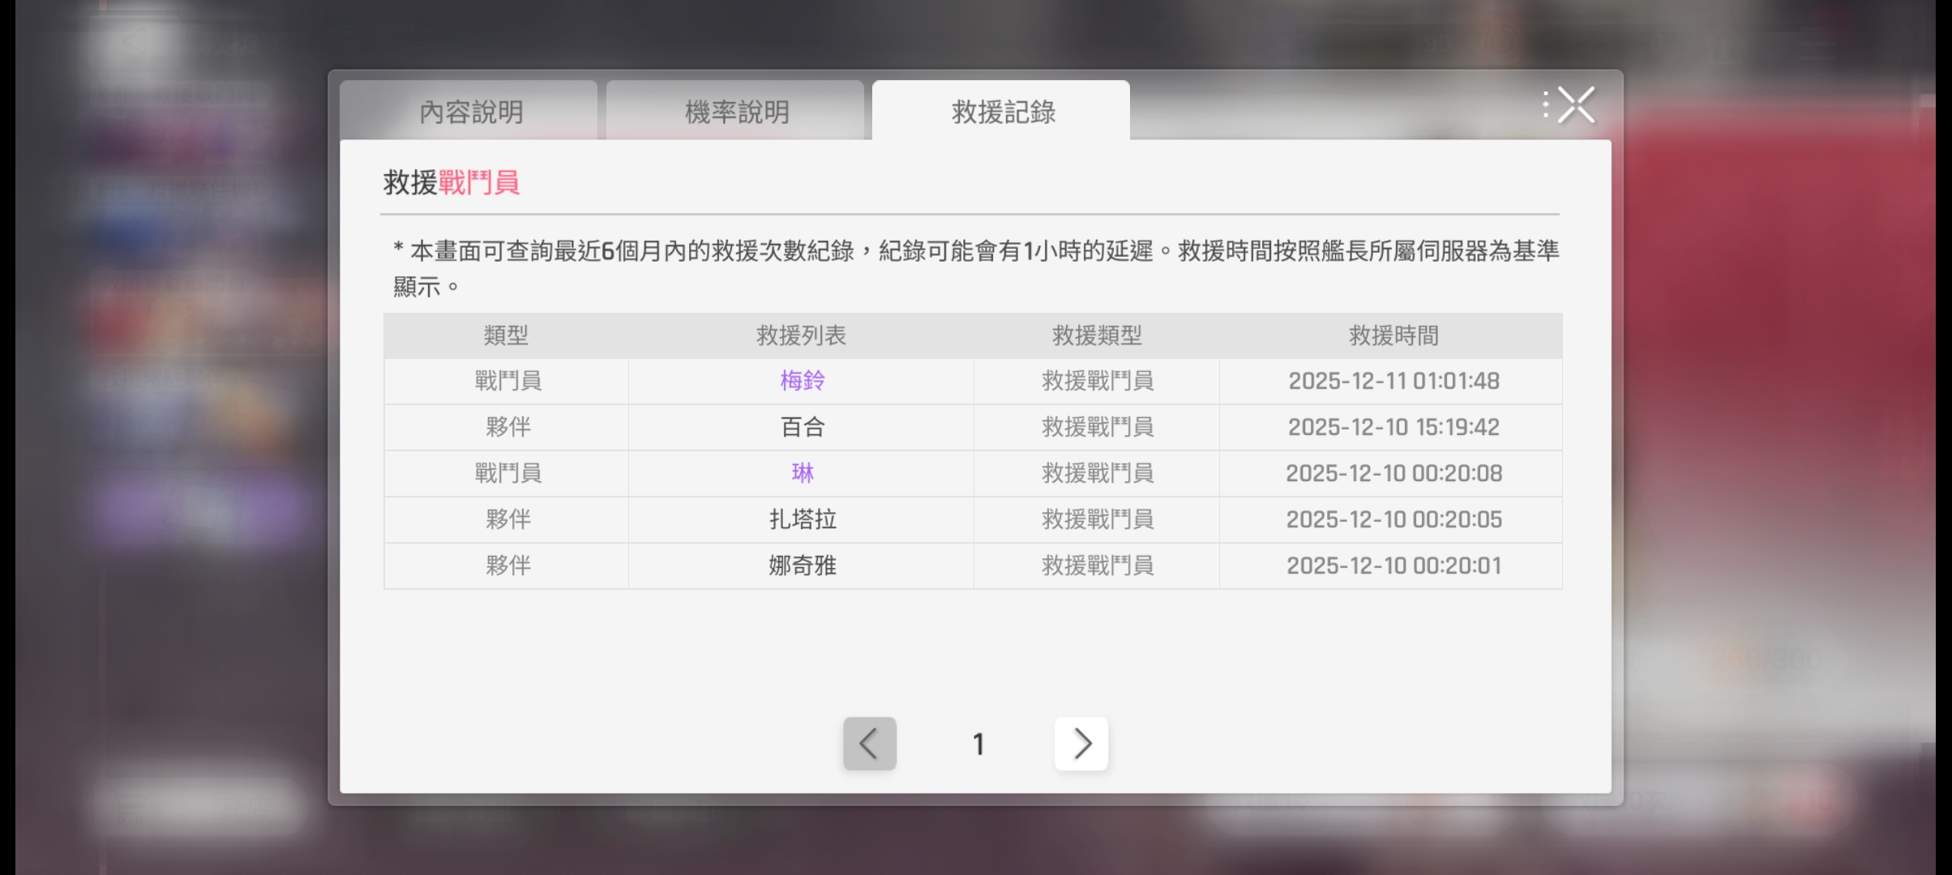
Task: Click the 救援戰鬥員 section heading
Action: point(451,183)
